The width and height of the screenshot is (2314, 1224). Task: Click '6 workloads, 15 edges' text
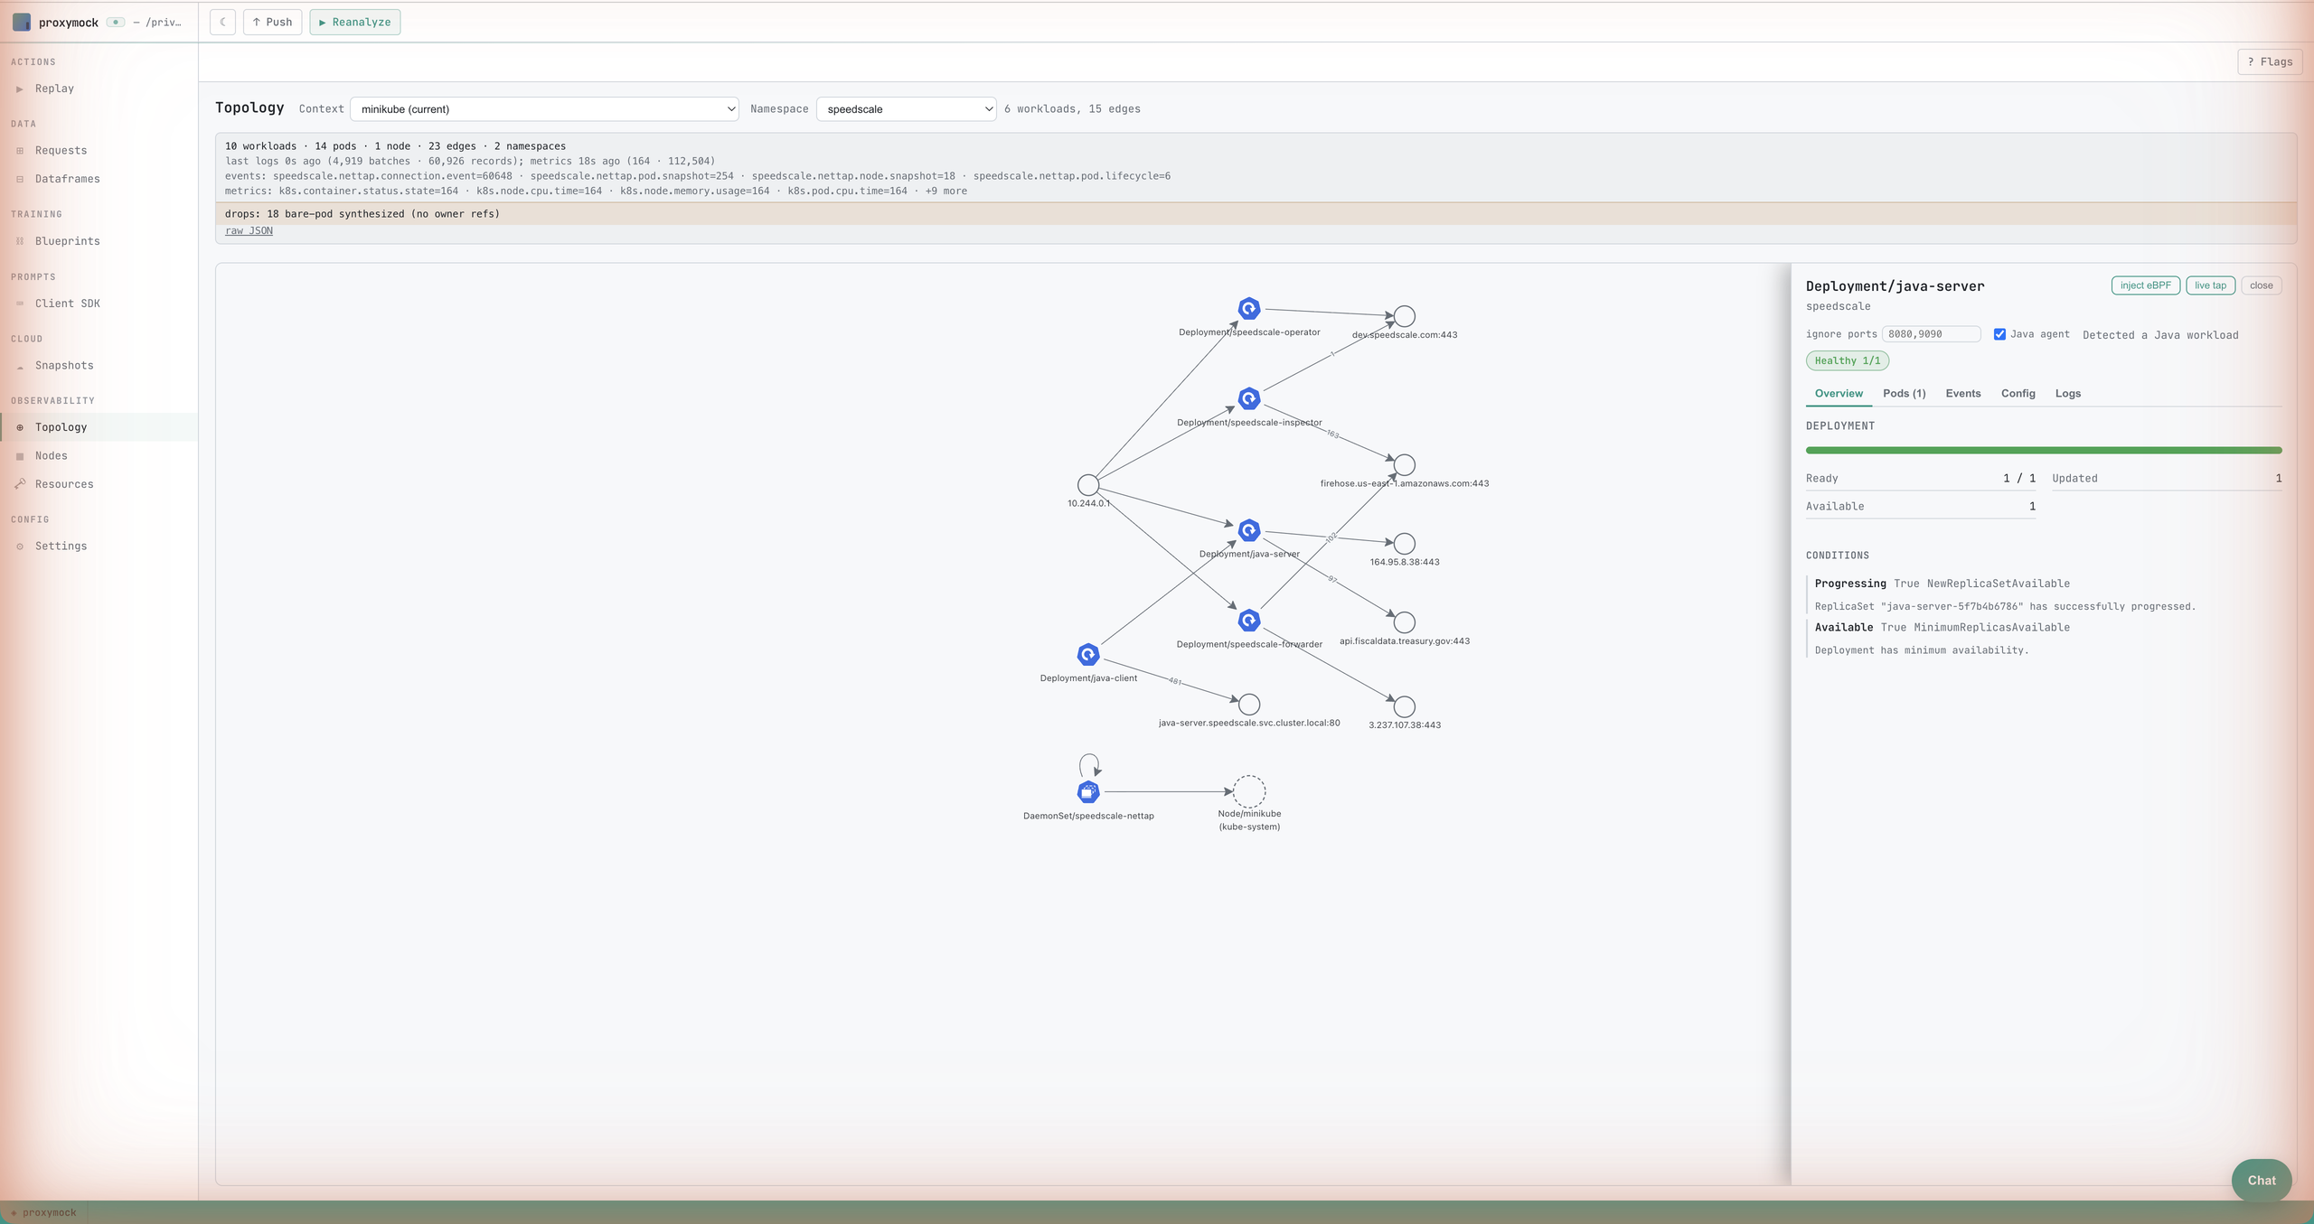click(x=1072, y=109)
